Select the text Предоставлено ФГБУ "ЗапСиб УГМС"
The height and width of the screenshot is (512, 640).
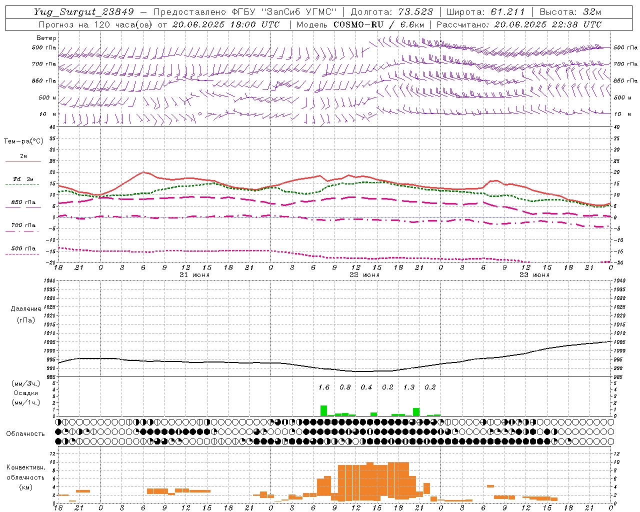(x=244, y=12)
